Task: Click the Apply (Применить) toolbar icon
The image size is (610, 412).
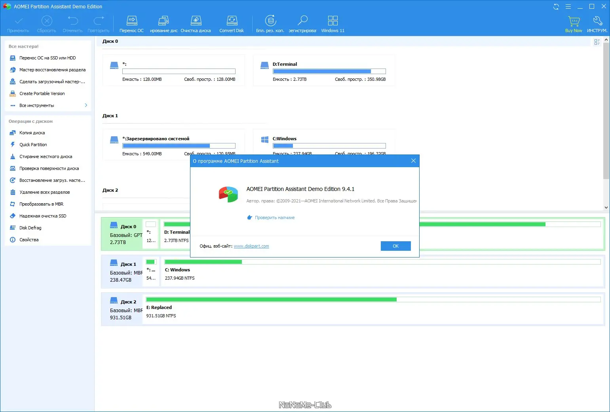Action: [18, 24]
